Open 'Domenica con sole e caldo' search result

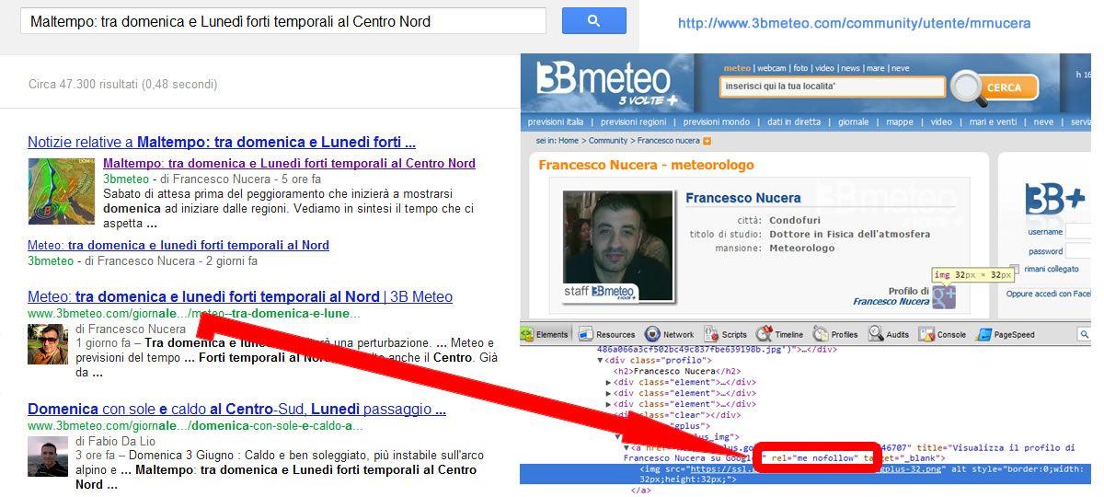(236, 410)
